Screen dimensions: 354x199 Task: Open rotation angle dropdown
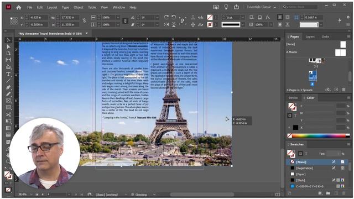(x=157, y=17)
